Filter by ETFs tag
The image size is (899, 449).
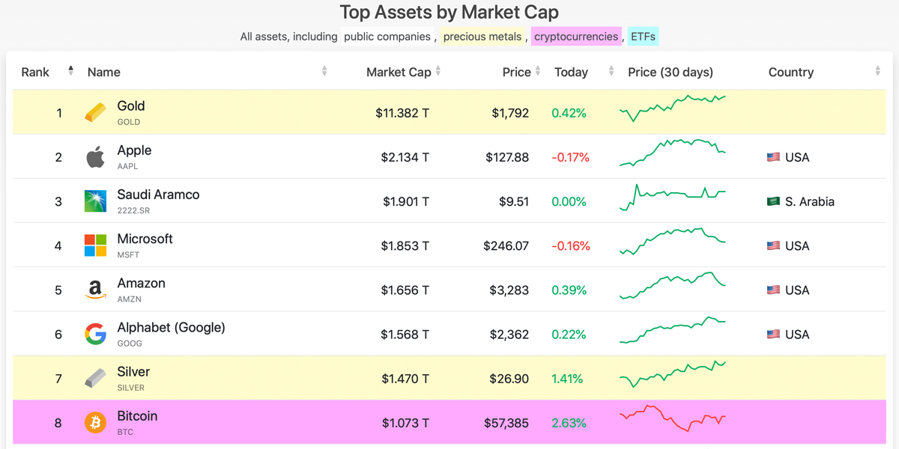point(643,36)
